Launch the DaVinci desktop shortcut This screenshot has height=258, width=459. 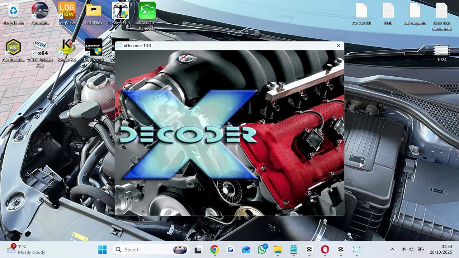pos(120,14)
